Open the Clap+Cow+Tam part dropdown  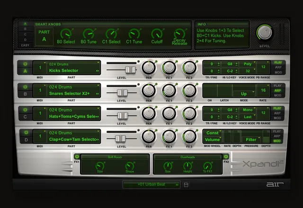click(x=73, y=136)
